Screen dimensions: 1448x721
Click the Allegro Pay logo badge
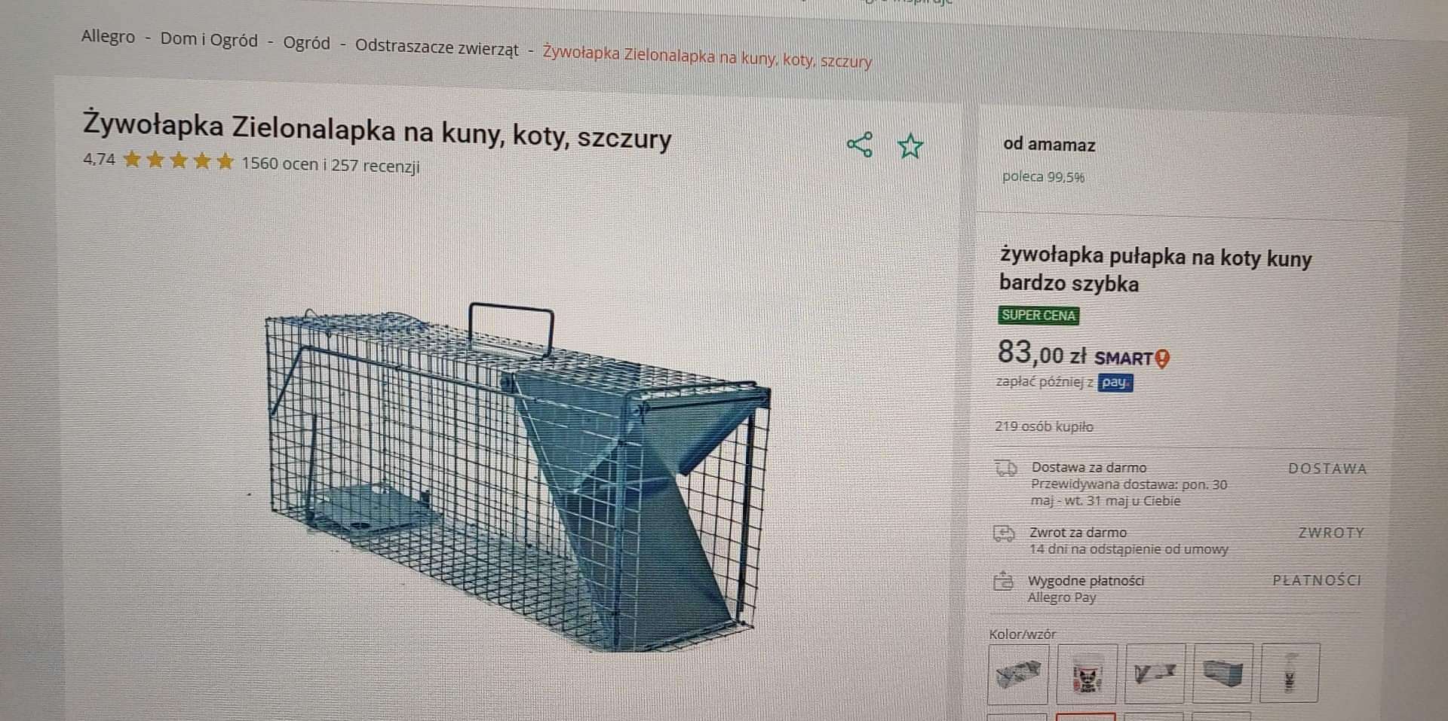(x=1115, y=383)
